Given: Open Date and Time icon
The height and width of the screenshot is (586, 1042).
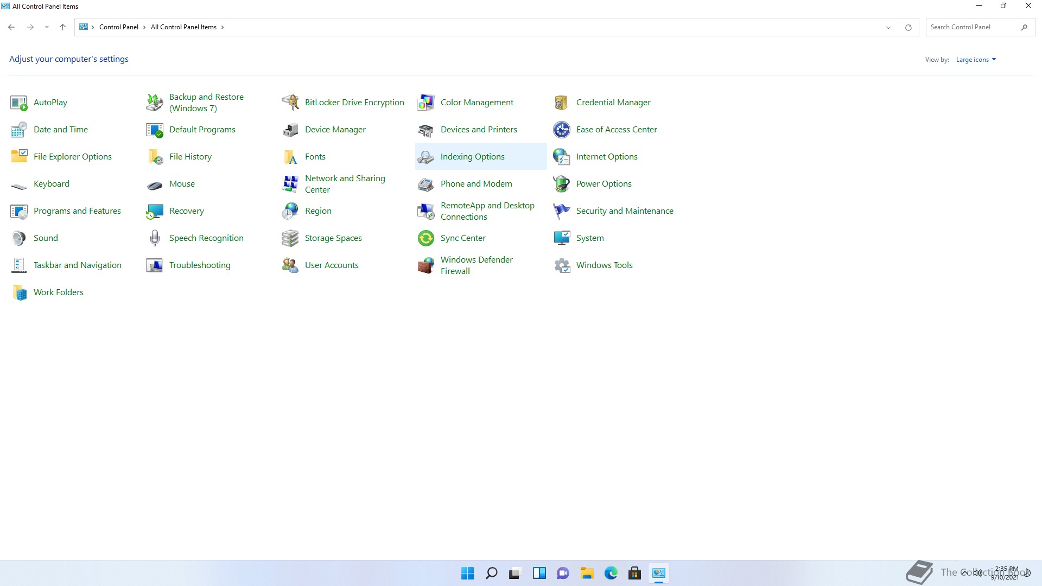Looking at the screenshot, I should [19, 130].
